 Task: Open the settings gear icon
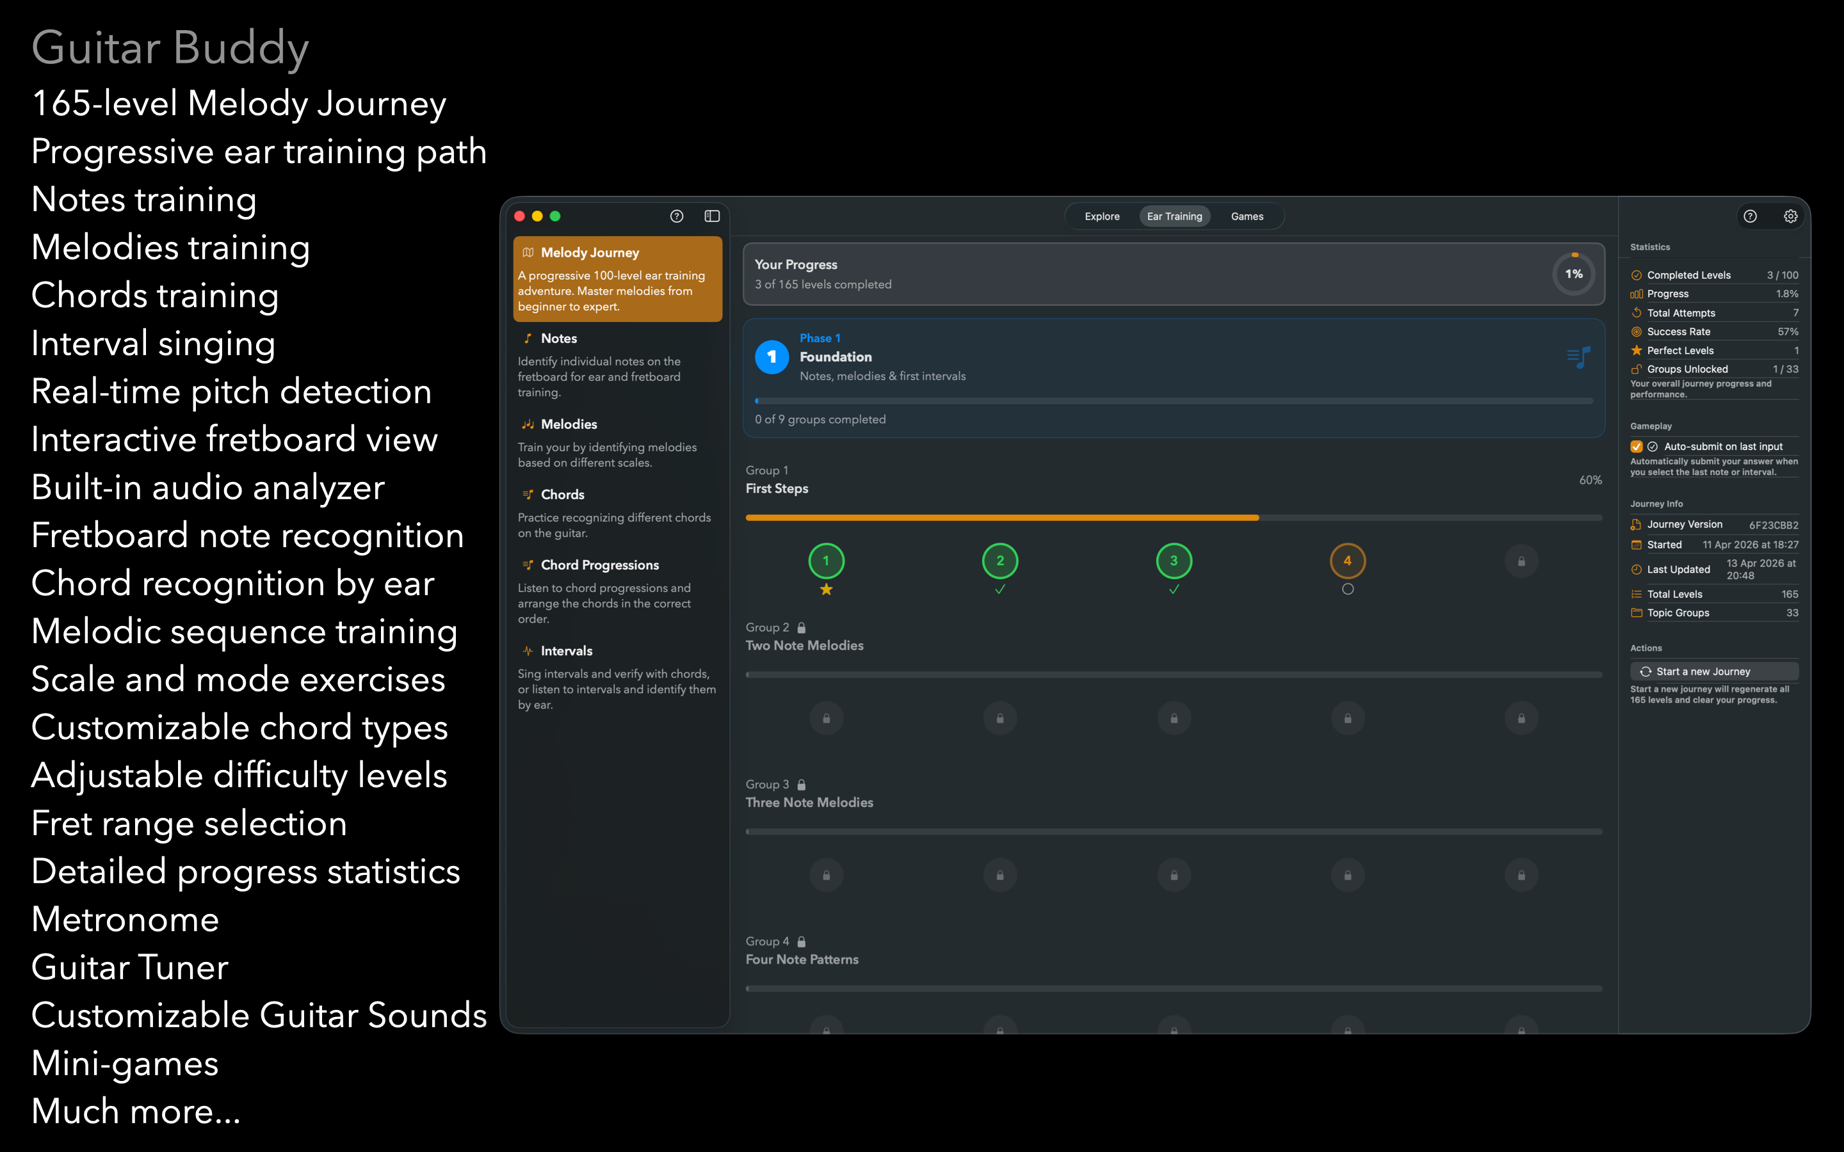1791,216
